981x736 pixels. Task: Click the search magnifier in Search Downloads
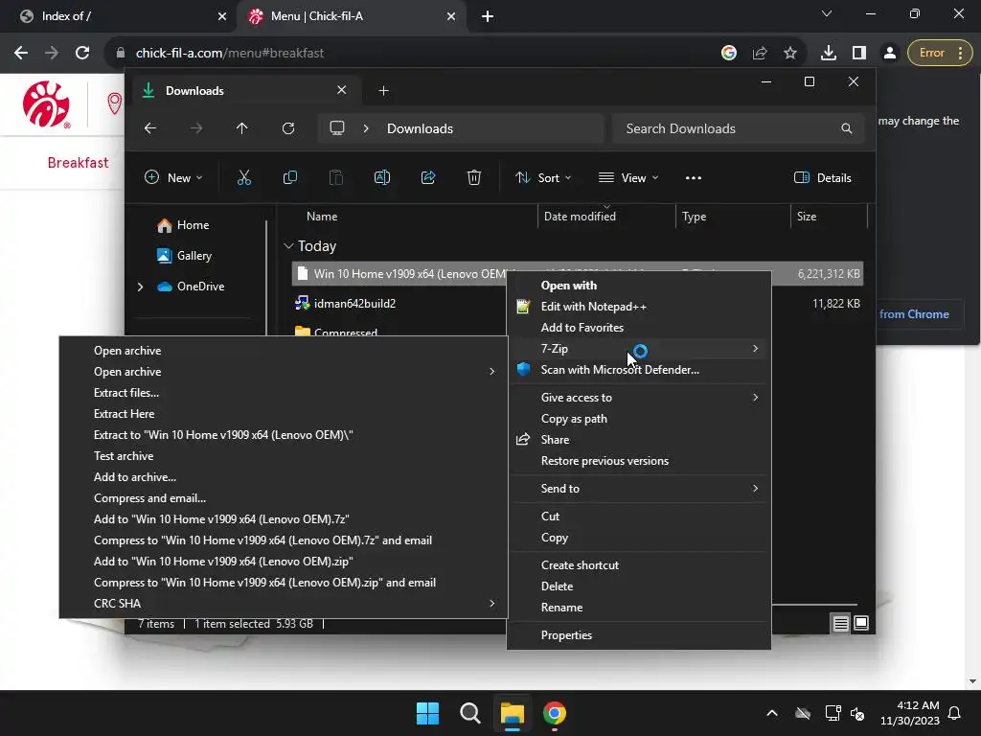(847, 128)
